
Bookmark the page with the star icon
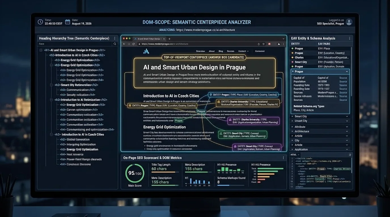click(264, 44)
